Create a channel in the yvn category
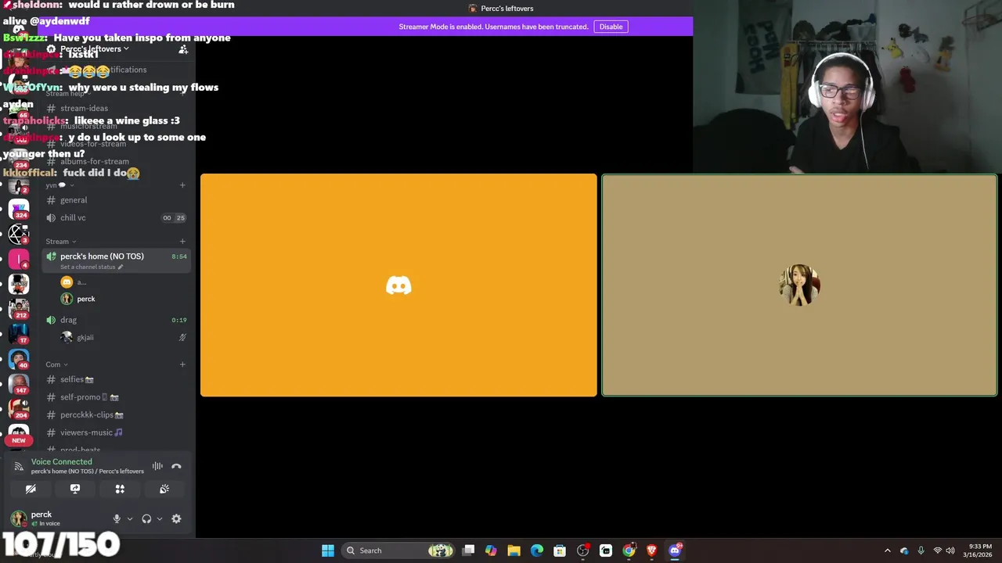 tap(182, 185)
